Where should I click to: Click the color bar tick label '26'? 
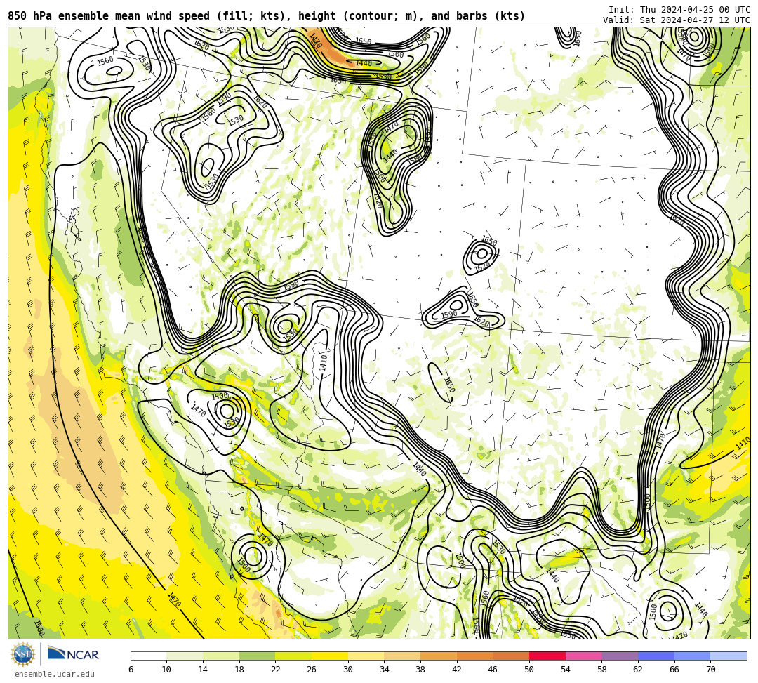coord(312,670)
